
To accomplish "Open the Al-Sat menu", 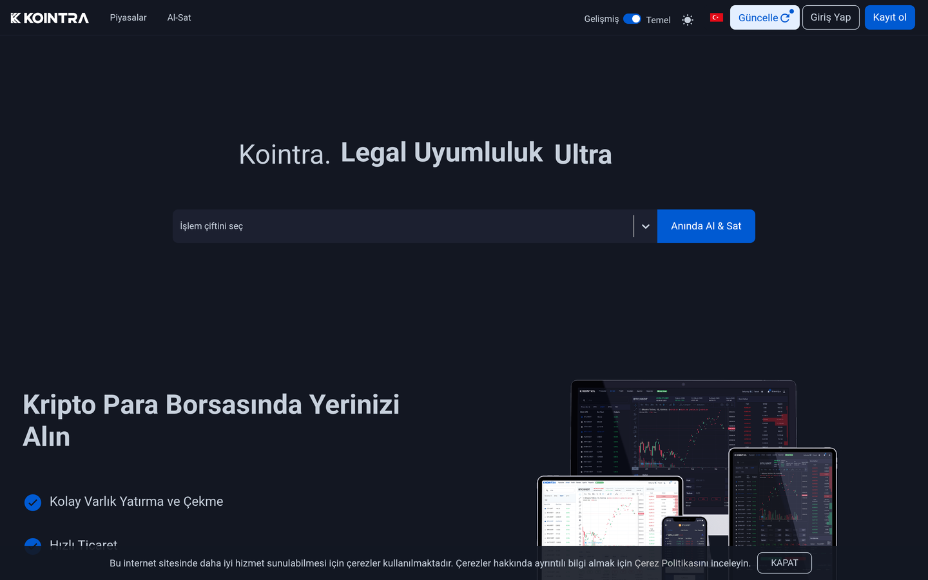I will (179, 17).
